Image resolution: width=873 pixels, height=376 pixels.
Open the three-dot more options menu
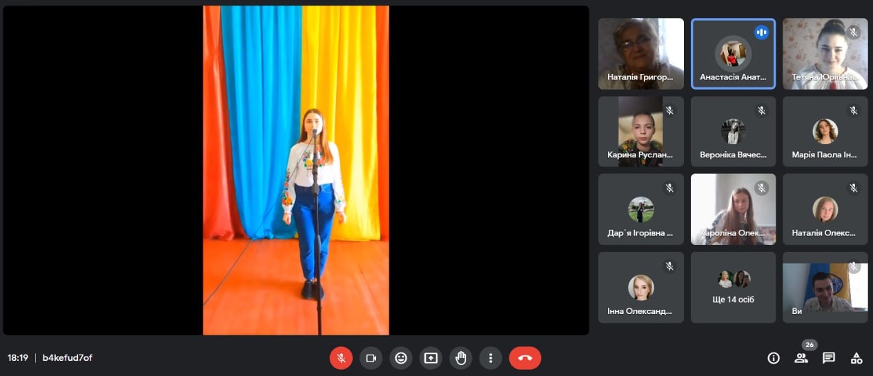coord(490,358)
